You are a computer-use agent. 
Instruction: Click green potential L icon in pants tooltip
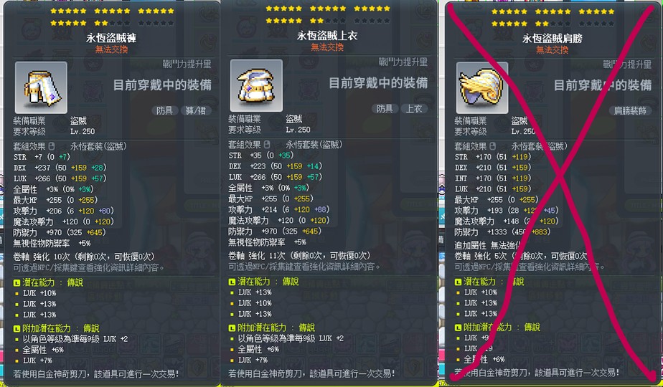(x=17, y=282)
